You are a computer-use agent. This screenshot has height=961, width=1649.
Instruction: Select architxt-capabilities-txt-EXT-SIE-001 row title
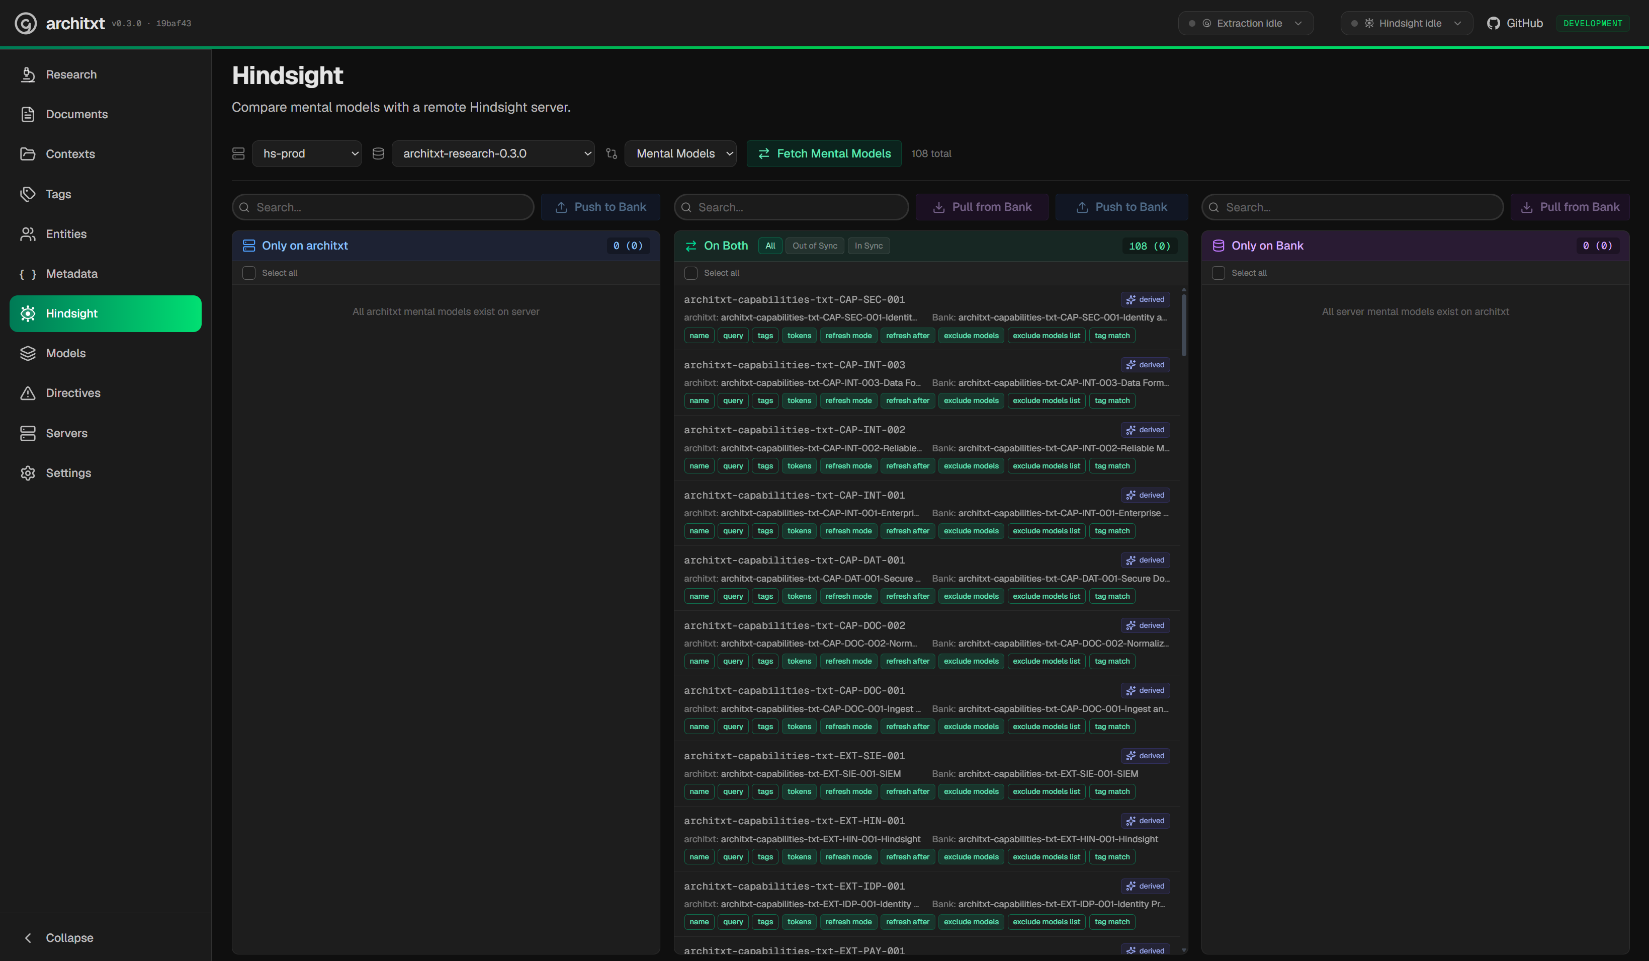795,756
